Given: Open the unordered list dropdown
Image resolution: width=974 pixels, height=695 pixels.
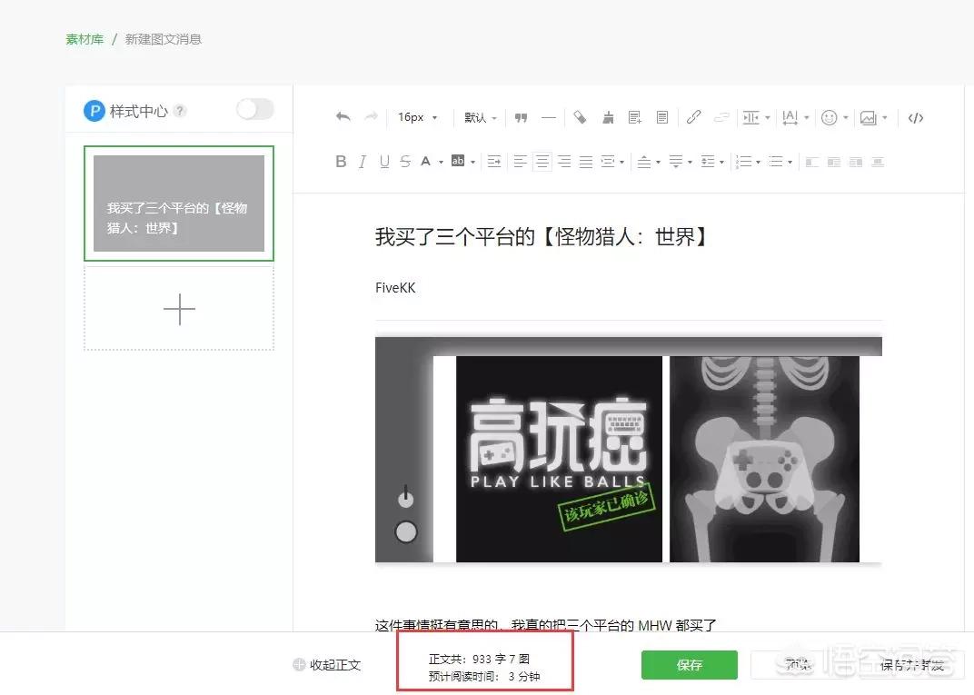Looking at the screenshot, I should pos(780,162).
